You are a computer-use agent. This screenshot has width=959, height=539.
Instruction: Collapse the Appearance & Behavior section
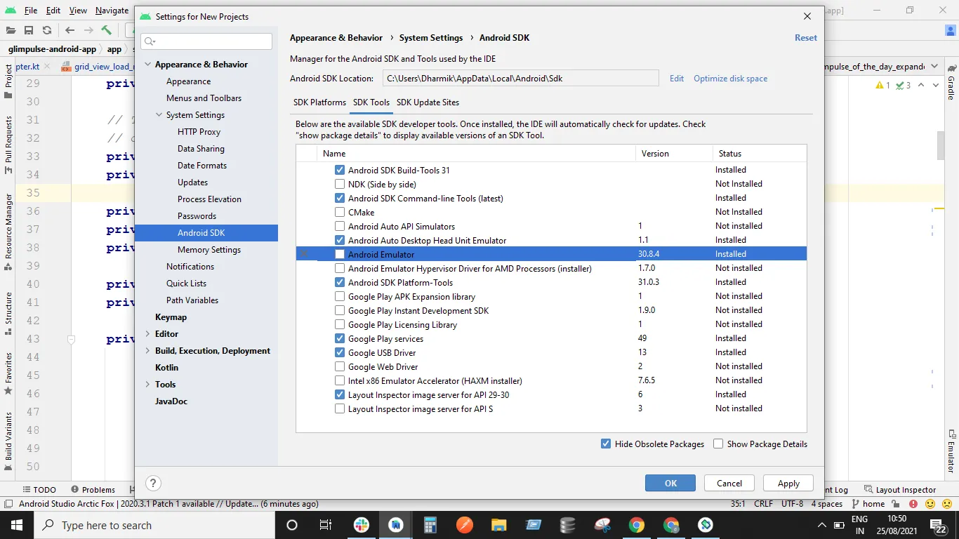pyautogui.click(x=147, y=65)
